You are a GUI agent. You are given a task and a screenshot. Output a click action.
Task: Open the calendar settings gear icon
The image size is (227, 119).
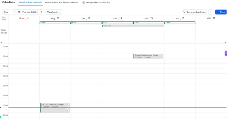[83, 3]
